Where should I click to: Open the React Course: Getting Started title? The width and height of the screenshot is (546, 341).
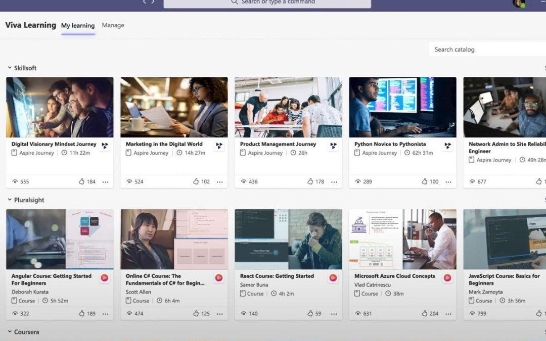click(x=277, y=276)
